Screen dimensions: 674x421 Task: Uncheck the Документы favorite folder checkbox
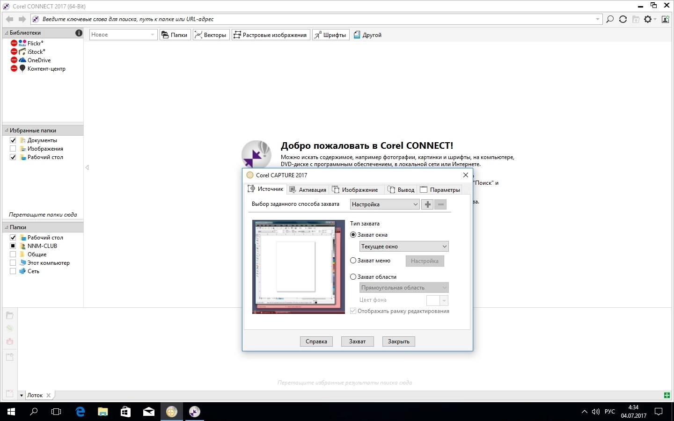click(13, 140)
